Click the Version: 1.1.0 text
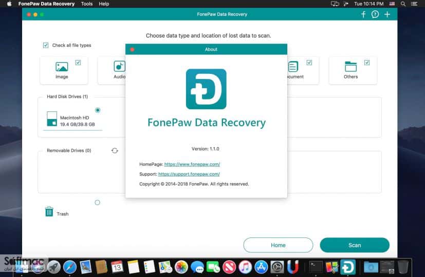Screen dimensions: 425x277 click(205, 149)
